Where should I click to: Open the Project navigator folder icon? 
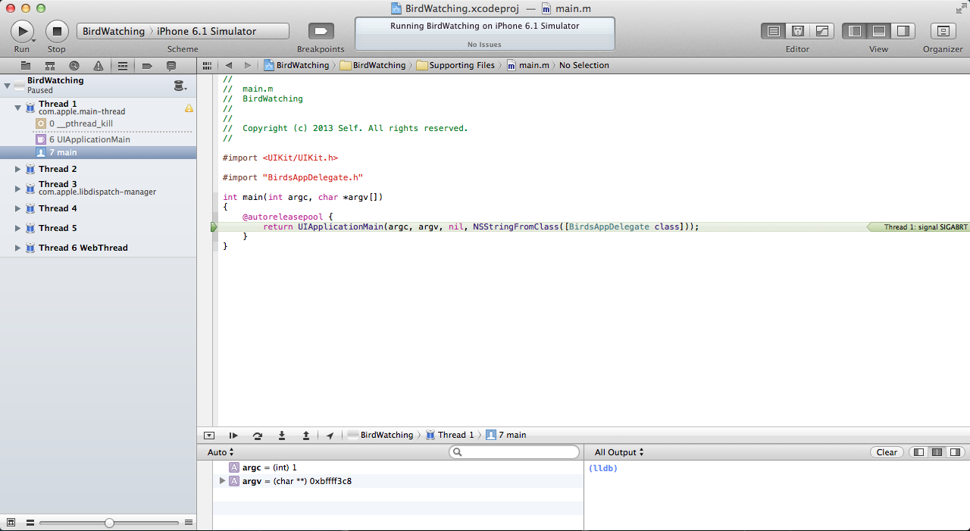(x=26, y=66)
